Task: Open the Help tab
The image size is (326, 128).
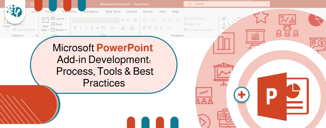Action: coord(175,12)
